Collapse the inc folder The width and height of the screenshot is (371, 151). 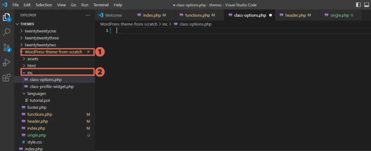[x=55, y=73]
